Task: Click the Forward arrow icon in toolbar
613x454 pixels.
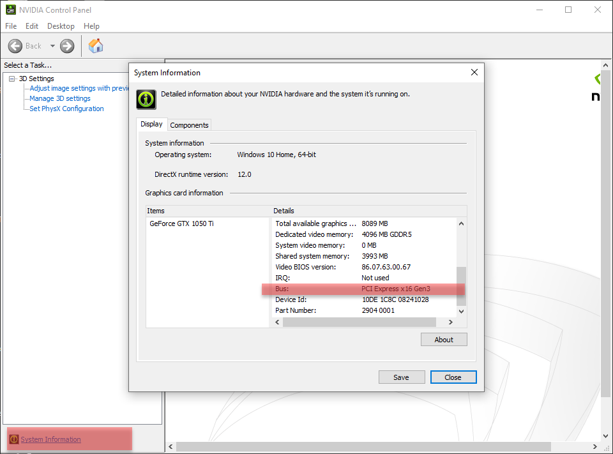Action: (67, 46)
